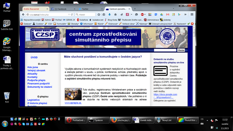Click the page search input field

[165, 50]
